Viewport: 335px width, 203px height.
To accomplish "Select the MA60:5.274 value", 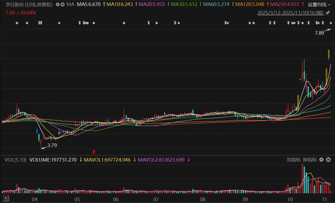I will coord(216,4).
